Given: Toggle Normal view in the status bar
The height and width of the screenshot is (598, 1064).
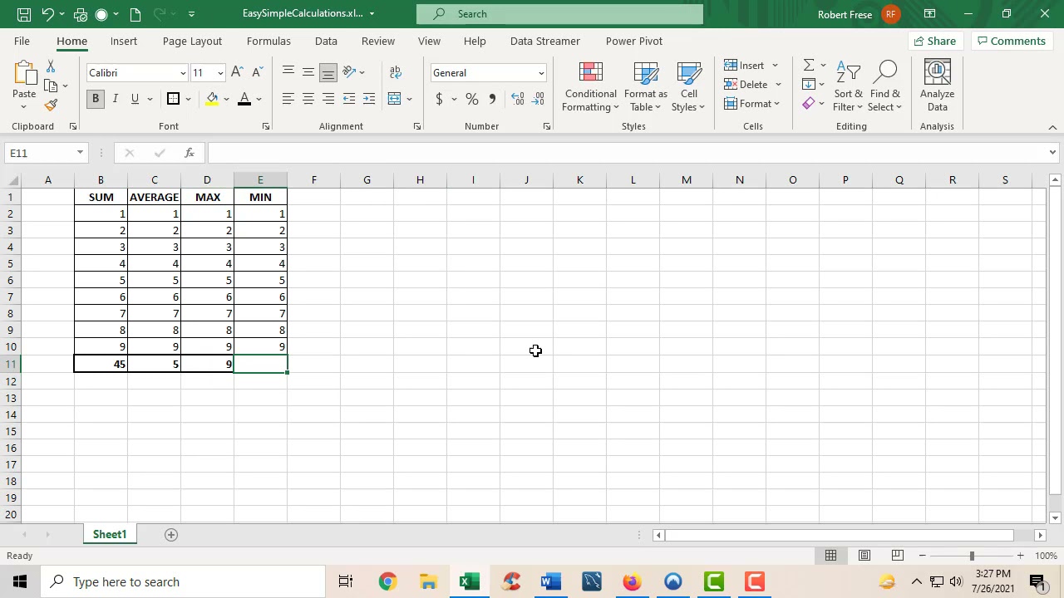Looking at the screenshot, I should (830, 556).
